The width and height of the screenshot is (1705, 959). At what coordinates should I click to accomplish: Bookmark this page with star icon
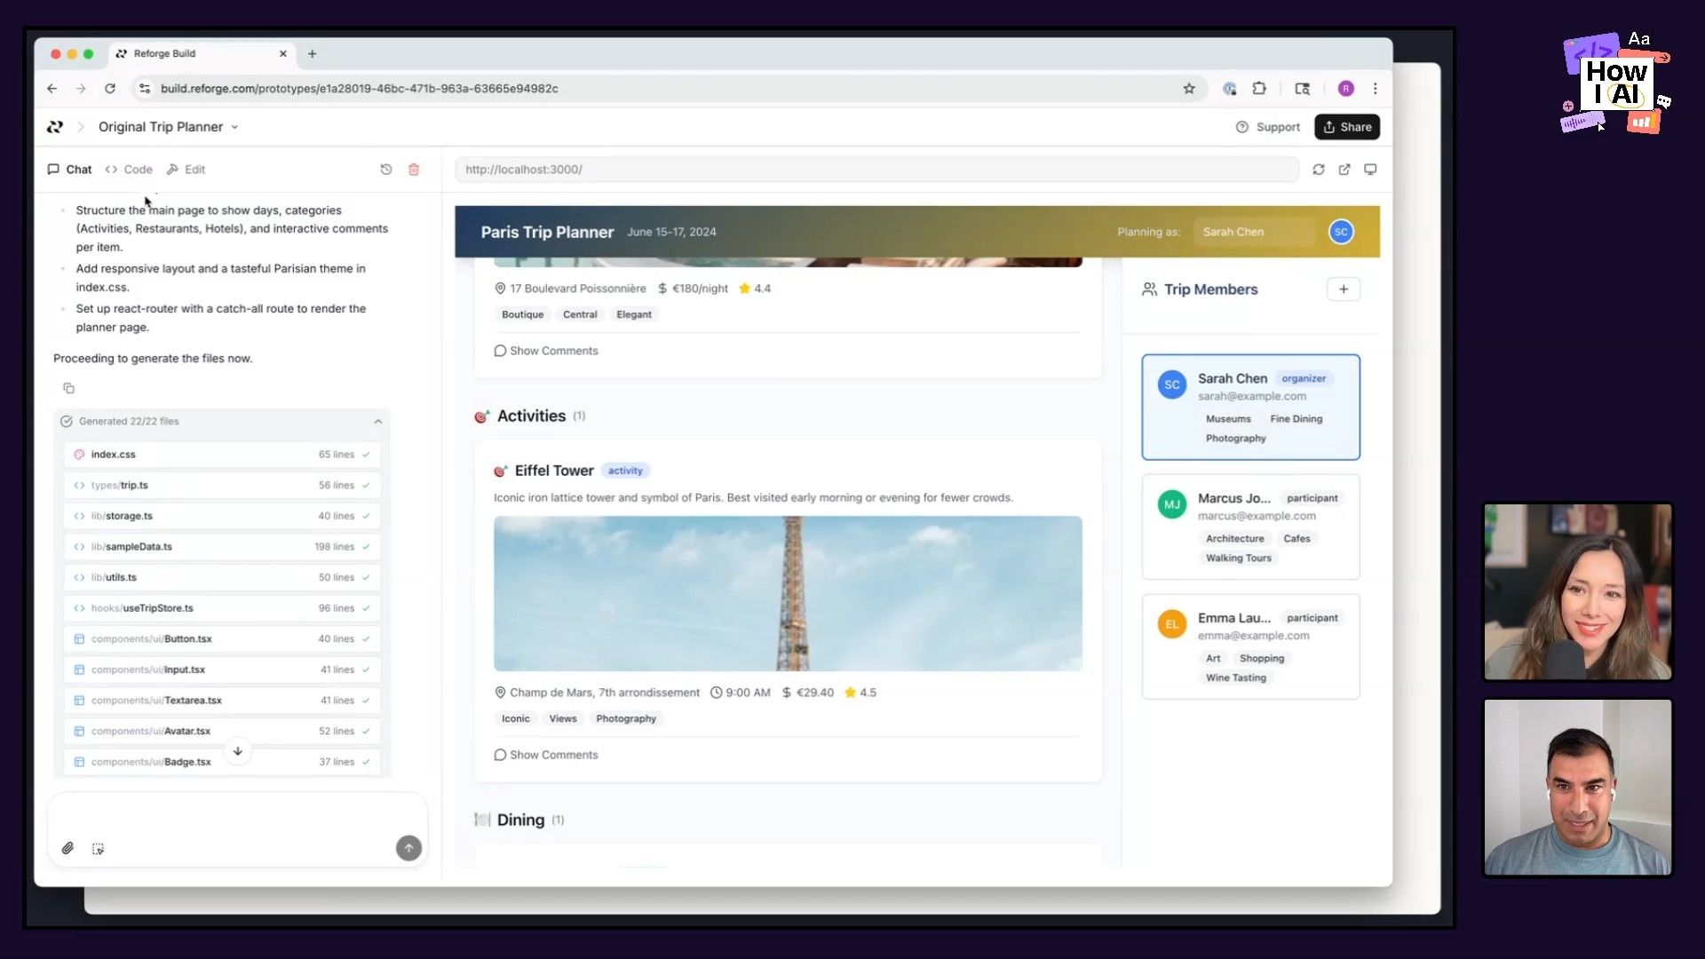(1189, 89)
